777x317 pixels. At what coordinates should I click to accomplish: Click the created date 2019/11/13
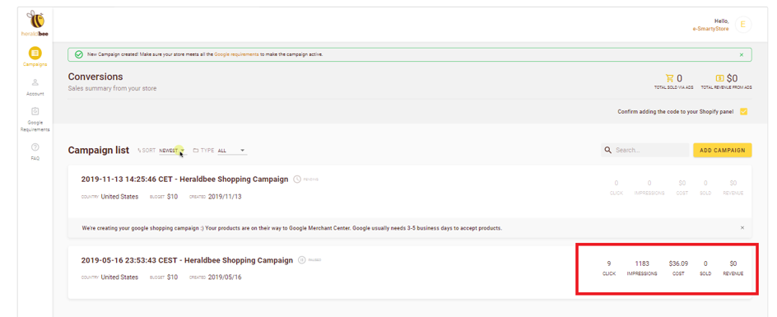[x=225, y=197]
